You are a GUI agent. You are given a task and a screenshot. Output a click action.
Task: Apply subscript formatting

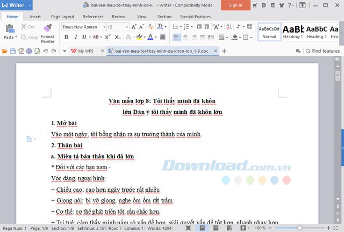[x=118, y=37]
